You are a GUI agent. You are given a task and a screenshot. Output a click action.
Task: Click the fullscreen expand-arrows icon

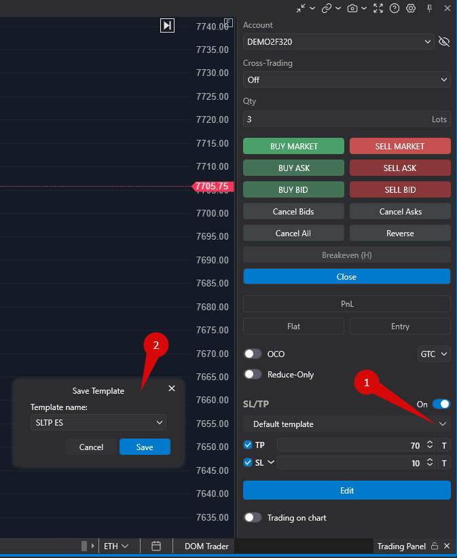(378, 8)
